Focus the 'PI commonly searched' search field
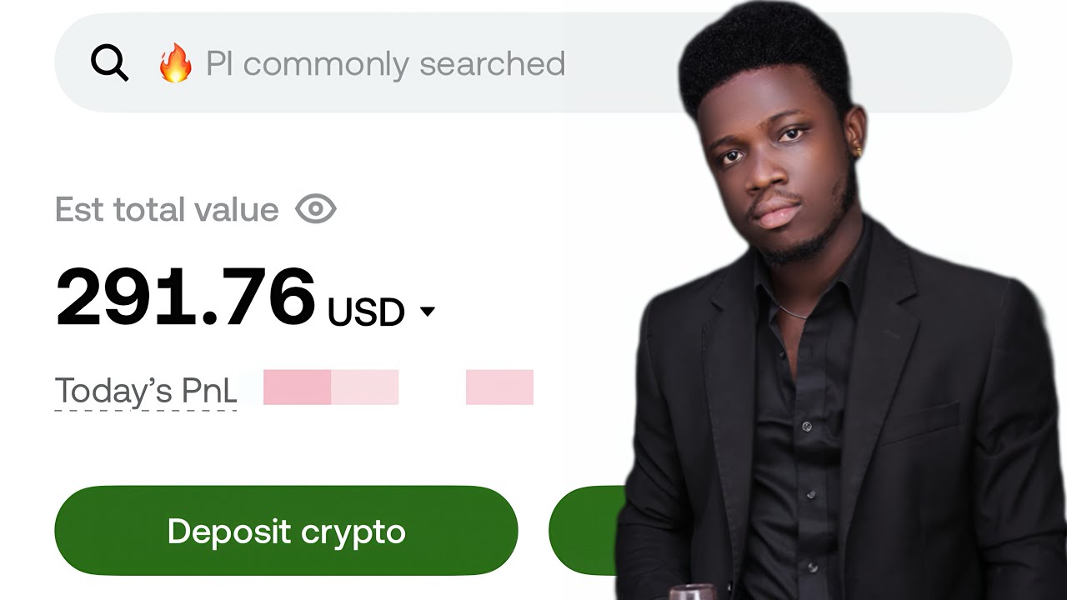Screen dimensions: 1067x600 (533, 63)
